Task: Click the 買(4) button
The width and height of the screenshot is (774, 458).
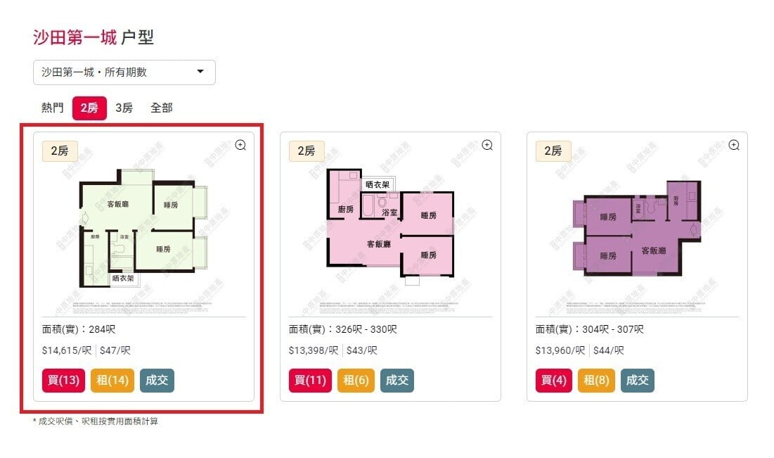Action: pyautogui.click(x=553, y=381)
